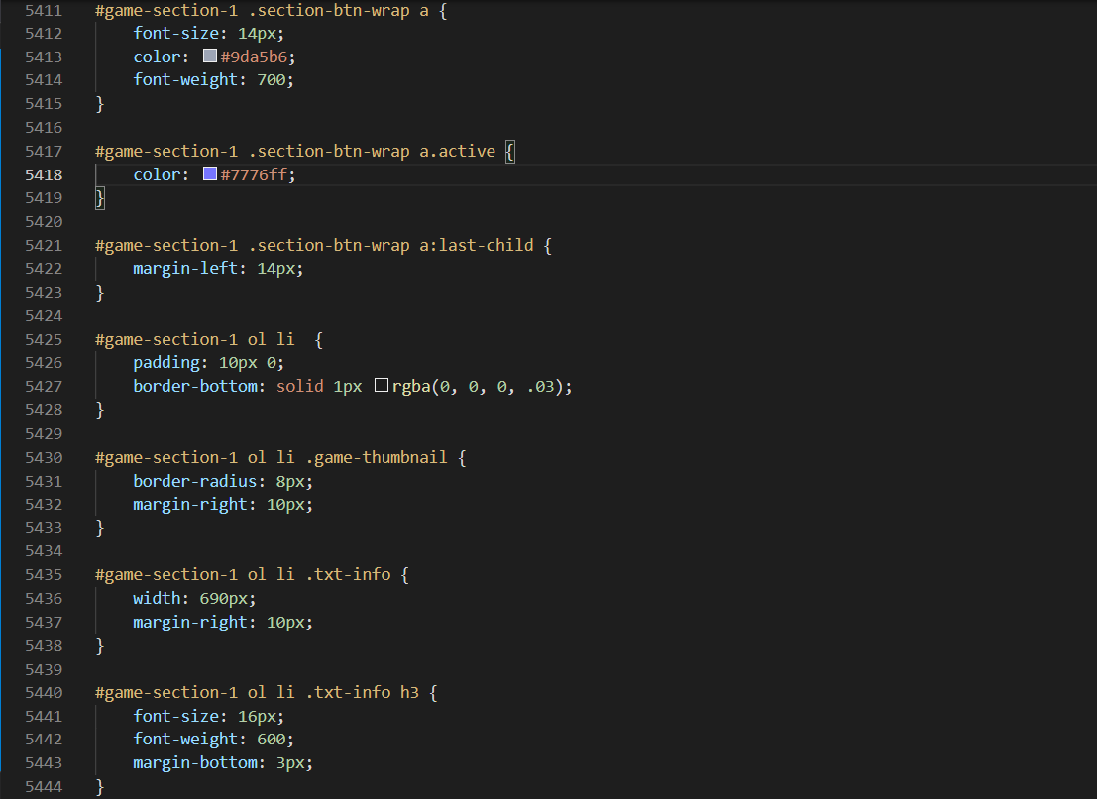The image size is (1097, 799).
Task: Click the 'a:last-child' selector text
Action: click(x=477, y=246)
